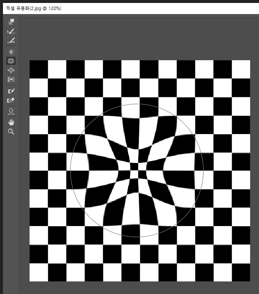Select the Push Left tool
Image resolution: width=259 pixels, height=294 pixels.
[x=11, y=79]
